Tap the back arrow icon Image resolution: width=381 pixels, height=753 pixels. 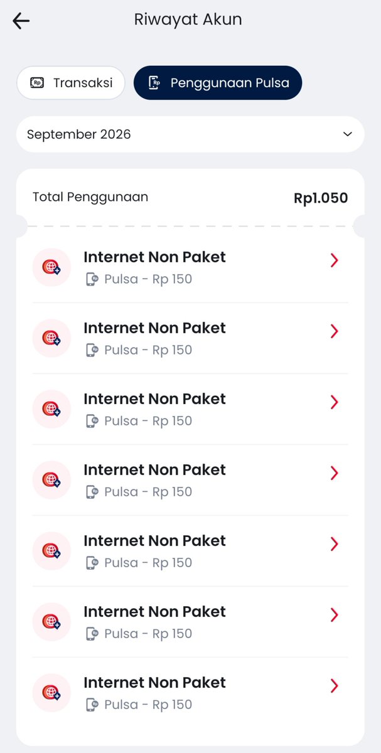pos(21,21)
